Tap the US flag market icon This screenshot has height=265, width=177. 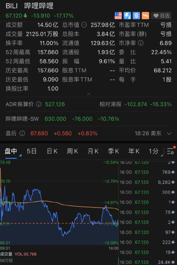[118, 16]
